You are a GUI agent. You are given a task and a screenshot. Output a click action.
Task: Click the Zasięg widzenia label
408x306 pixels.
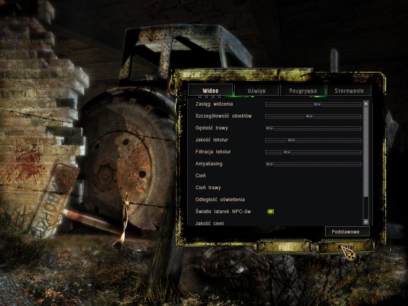coord(214,104)
